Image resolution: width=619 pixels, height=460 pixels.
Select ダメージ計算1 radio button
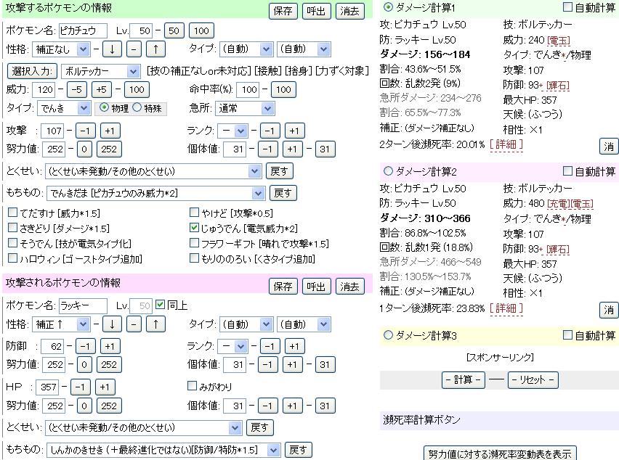(x=389, y=7)
